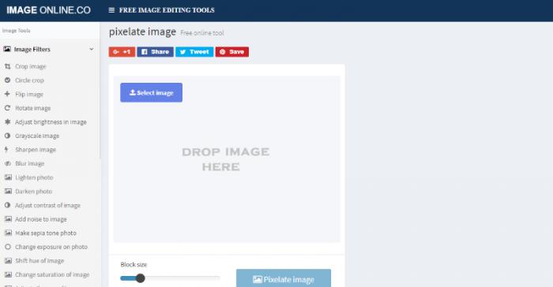Select the Blur image icon

(7, 163)
